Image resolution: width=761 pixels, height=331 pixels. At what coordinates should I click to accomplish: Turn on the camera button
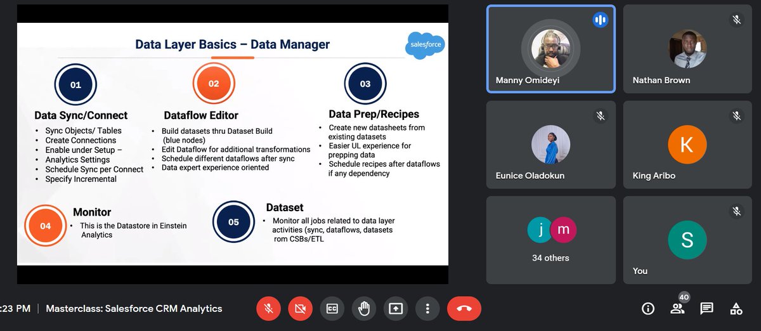301,309
